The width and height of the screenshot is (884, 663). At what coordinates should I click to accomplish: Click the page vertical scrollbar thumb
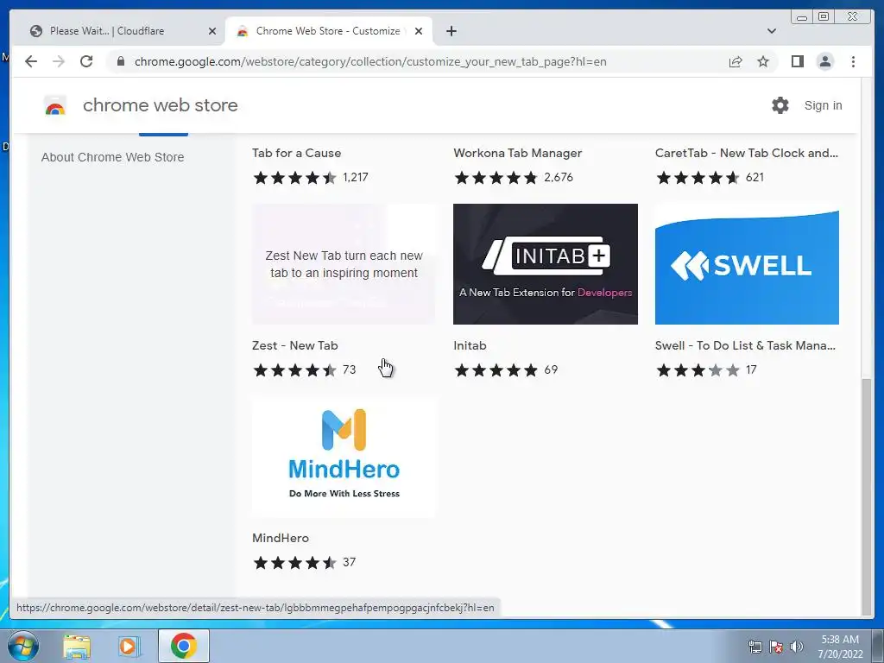tap(867, 496)
